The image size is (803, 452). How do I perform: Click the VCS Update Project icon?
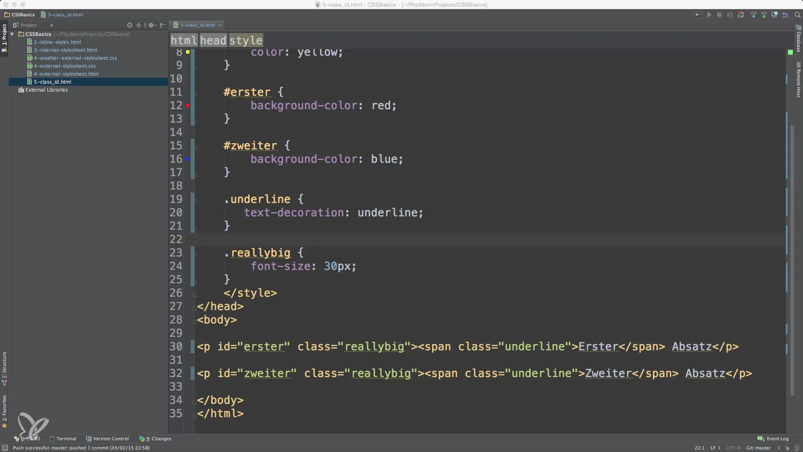click(x=754, y=15)
